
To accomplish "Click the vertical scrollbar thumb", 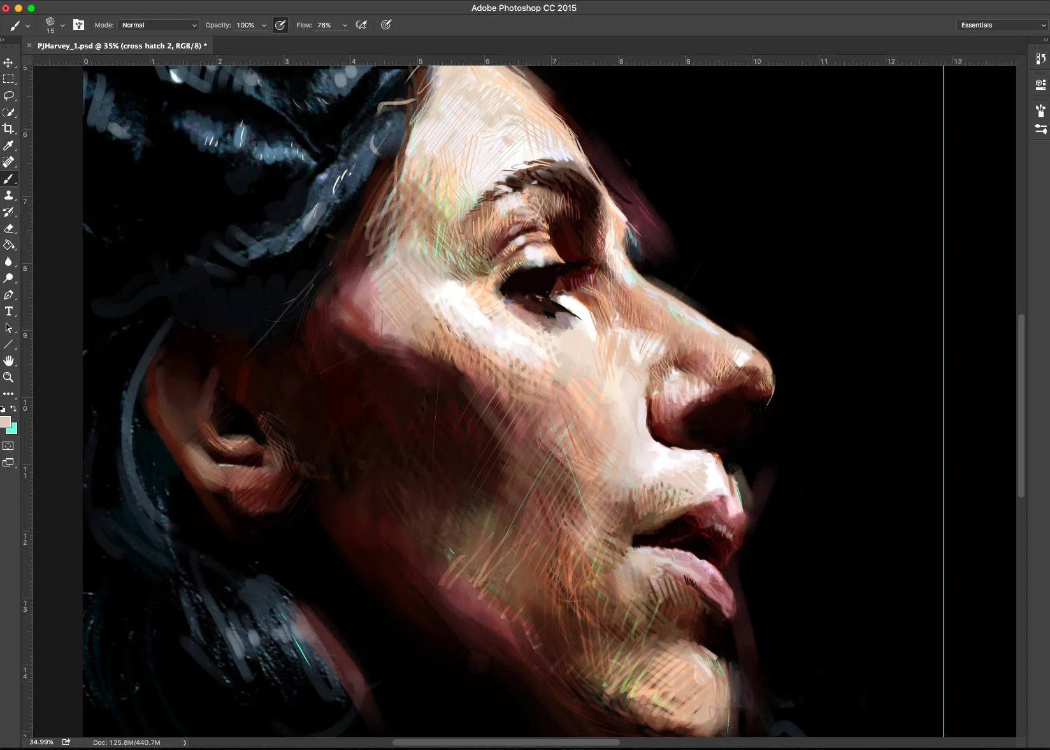I will pos(1021,405).
